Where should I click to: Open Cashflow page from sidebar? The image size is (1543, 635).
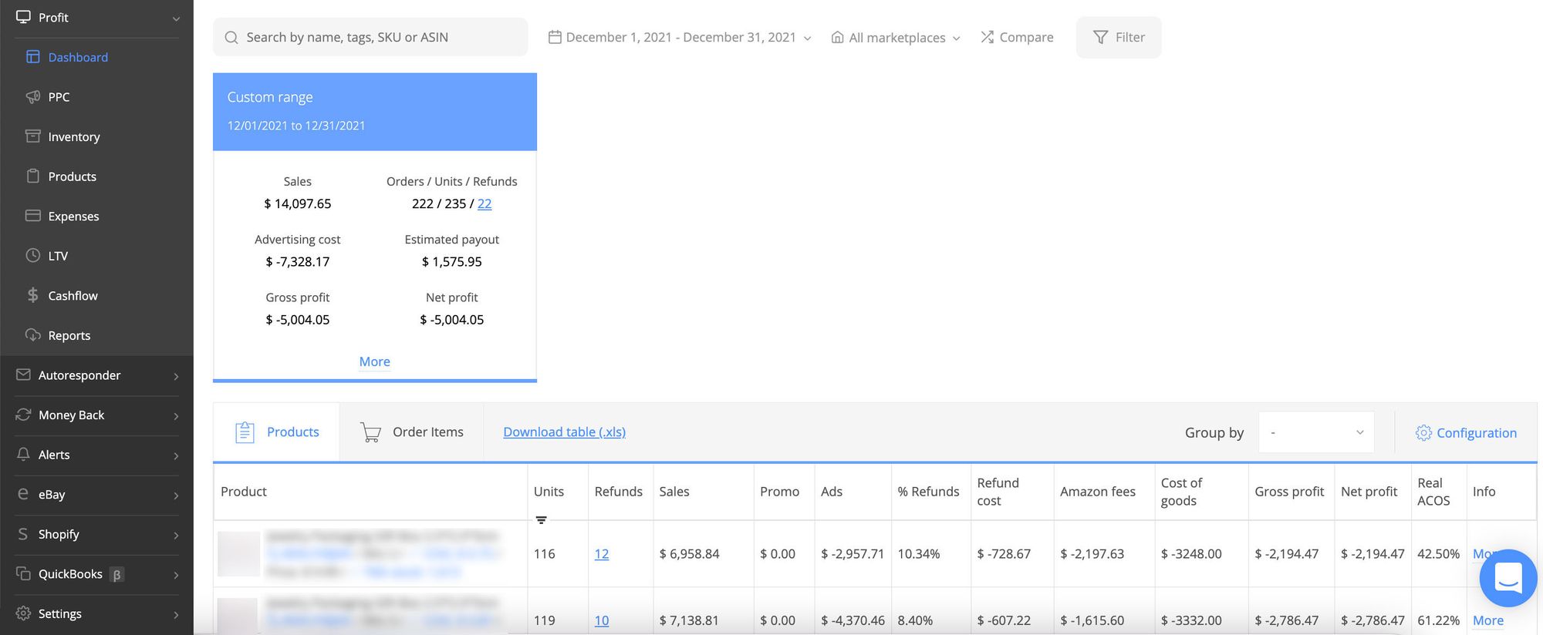click(73, 295)
